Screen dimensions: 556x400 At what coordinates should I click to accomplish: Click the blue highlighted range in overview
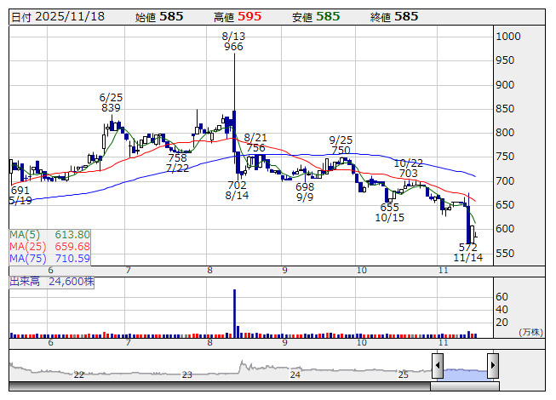465,374
